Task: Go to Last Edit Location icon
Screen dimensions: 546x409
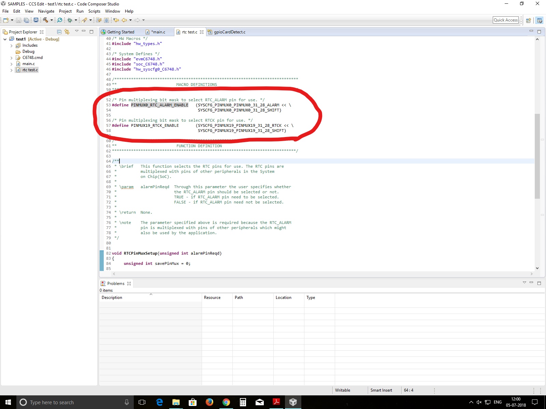Action: 116,20
